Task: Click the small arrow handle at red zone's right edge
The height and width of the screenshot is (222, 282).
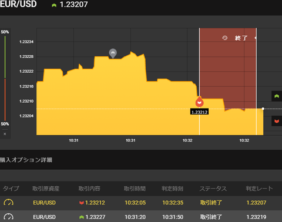Action: [256, 38]
